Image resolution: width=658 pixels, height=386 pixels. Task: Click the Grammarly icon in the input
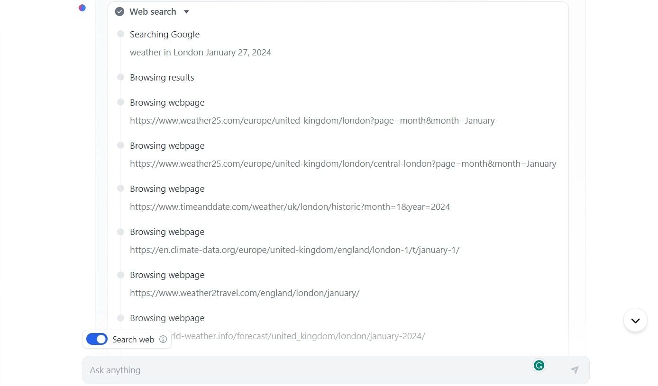[x=539, y=365]
